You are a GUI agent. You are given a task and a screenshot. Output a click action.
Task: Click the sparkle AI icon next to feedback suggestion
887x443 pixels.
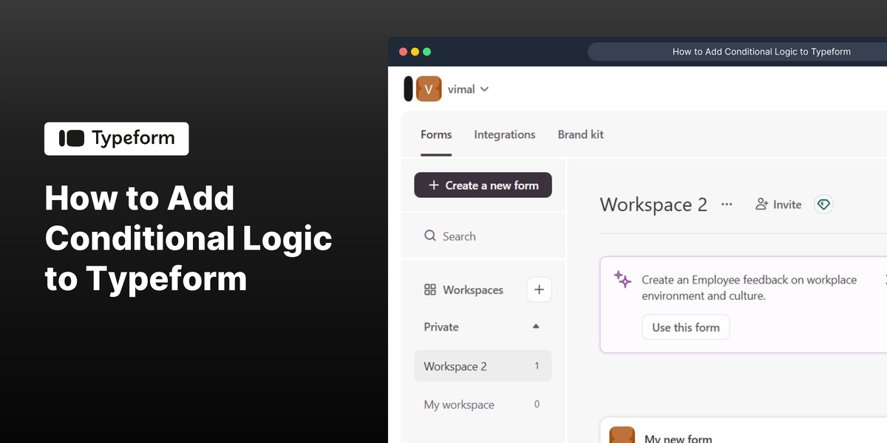[622, 279]
